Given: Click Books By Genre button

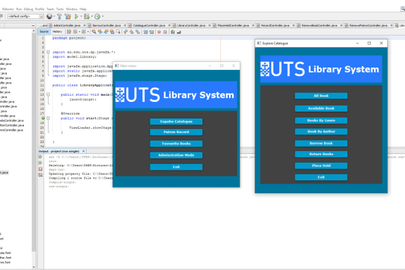Looking at the screenshot, I should [321, 120].
